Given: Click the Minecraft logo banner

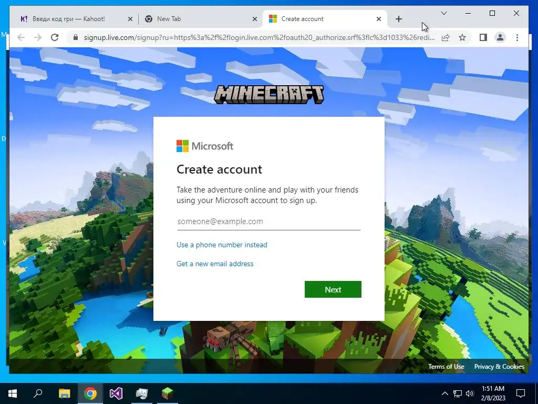Looking at the screenshot, I should click(268, 95).
